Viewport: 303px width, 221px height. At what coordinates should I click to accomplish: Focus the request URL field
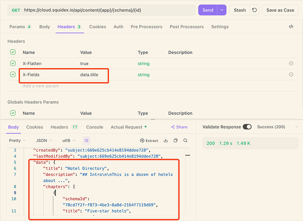point(101,10)
